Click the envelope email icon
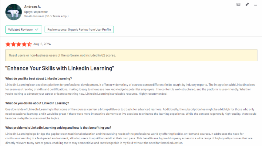262x146 pixels. [x=238, y=5]
